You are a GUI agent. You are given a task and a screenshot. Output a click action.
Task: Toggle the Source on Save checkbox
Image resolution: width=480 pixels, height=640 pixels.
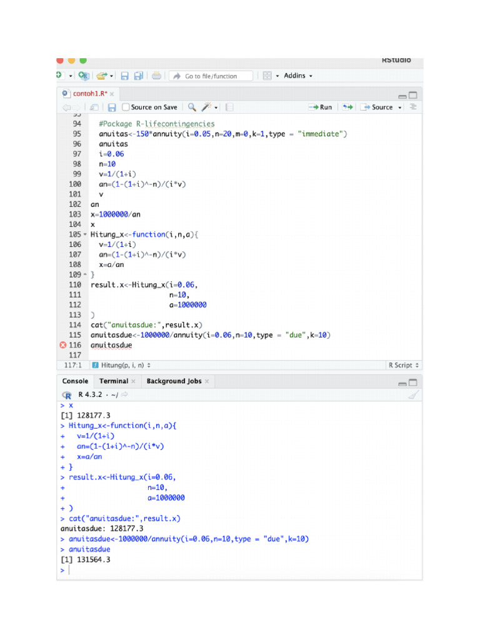126,107
